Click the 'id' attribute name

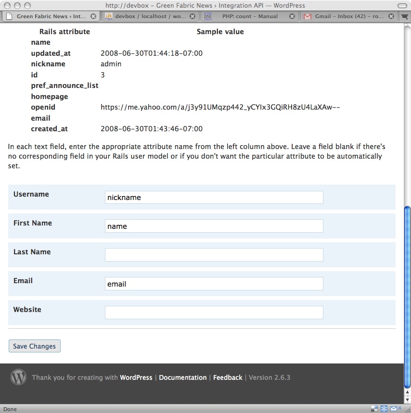click(34, 75)
